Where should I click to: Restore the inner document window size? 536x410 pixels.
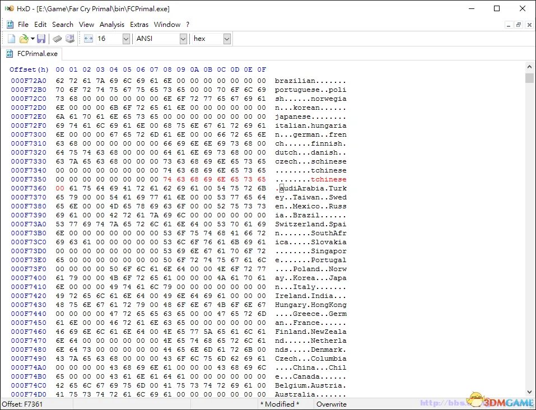point(519,25)
